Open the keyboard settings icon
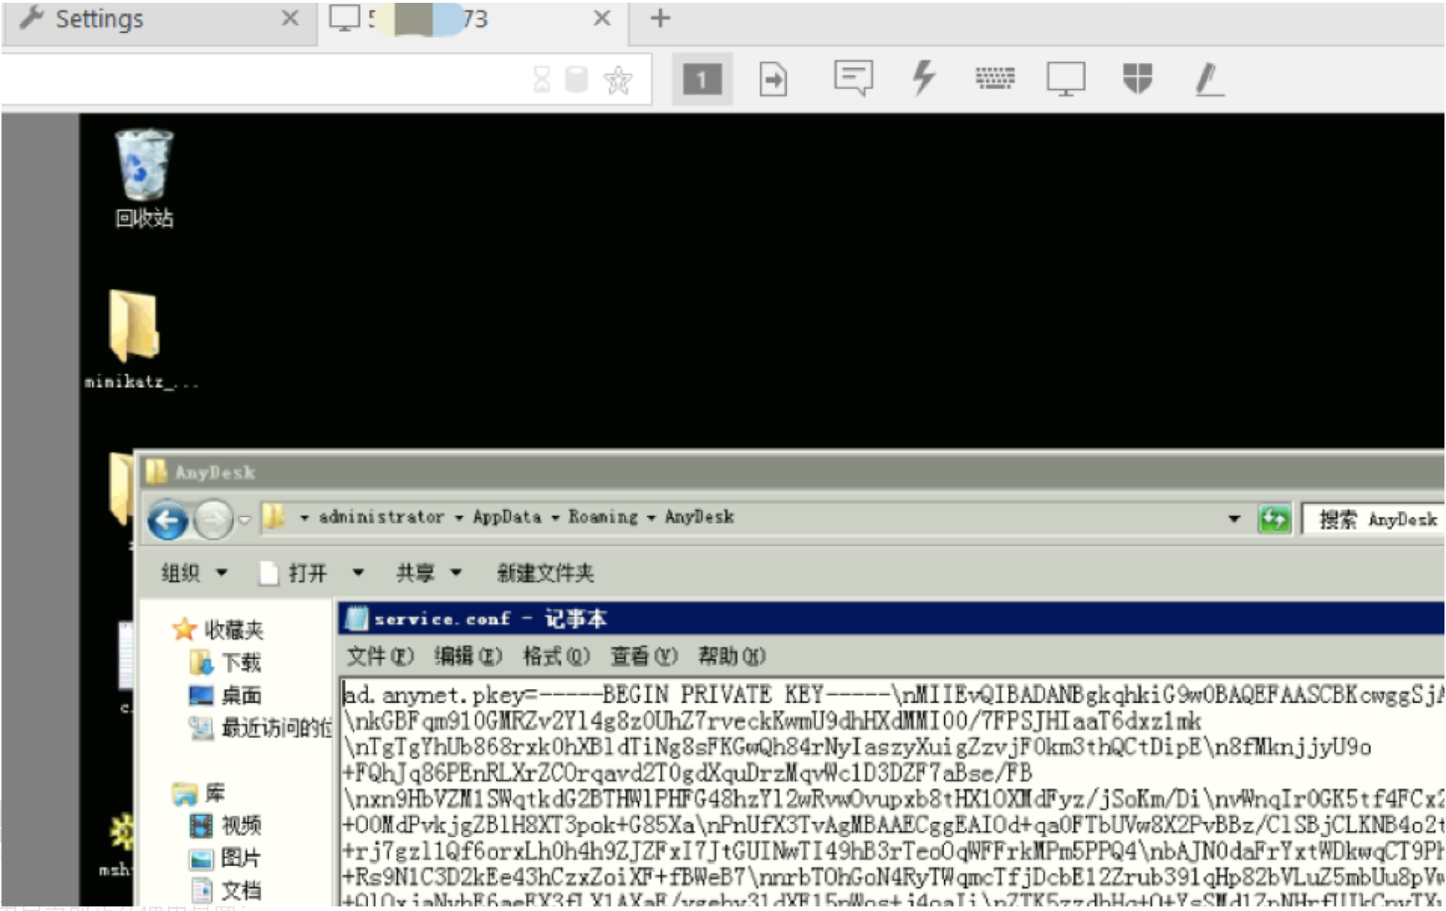 (994, 77)
